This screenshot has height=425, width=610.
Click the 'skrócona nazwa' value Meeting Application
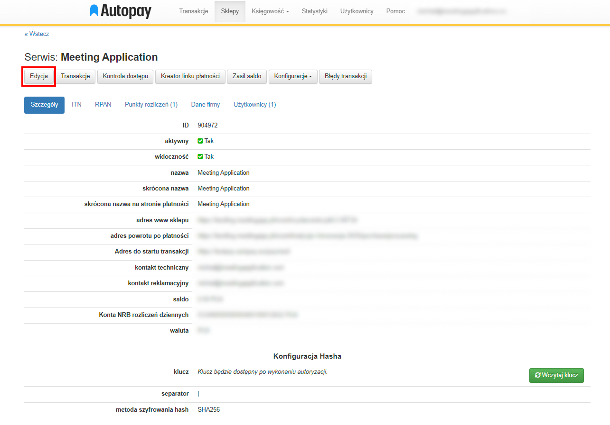(223, 188)
